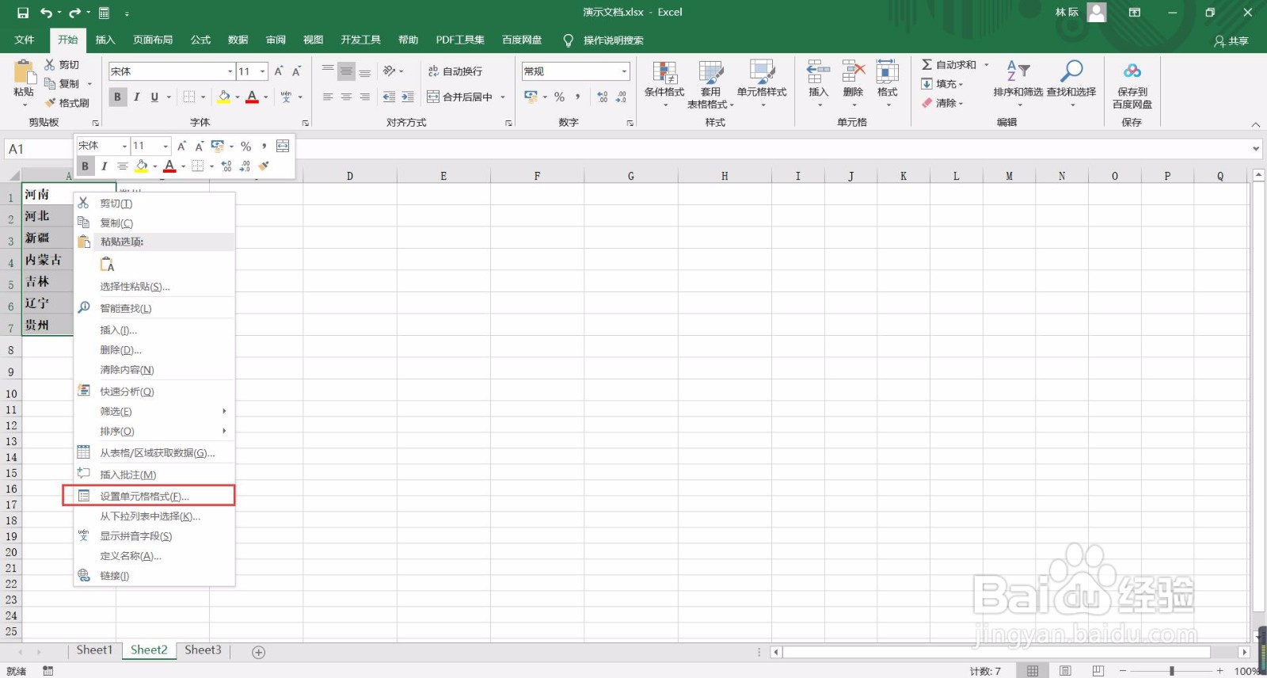Click the zoom slider in status bar
Viewport: 1267px width, 678px height.
pos(1172,671)
